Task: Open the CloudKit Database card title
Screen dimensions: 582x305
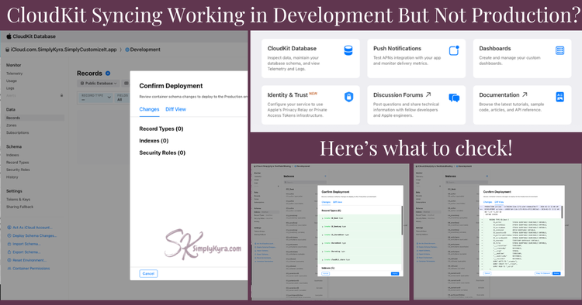Action: 292,49
